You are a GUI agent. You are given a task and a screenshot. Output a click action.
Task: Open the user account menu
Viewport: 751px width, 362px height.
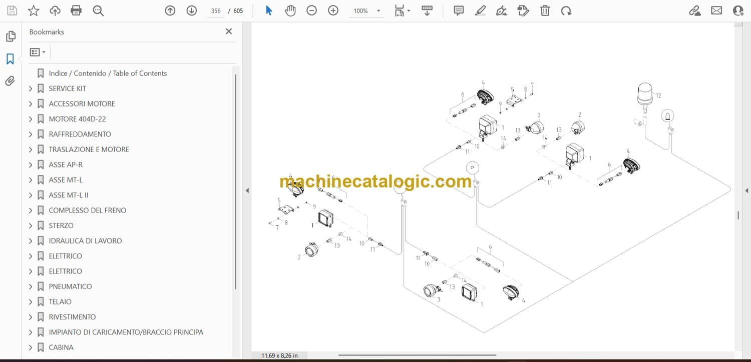[738, 10]
